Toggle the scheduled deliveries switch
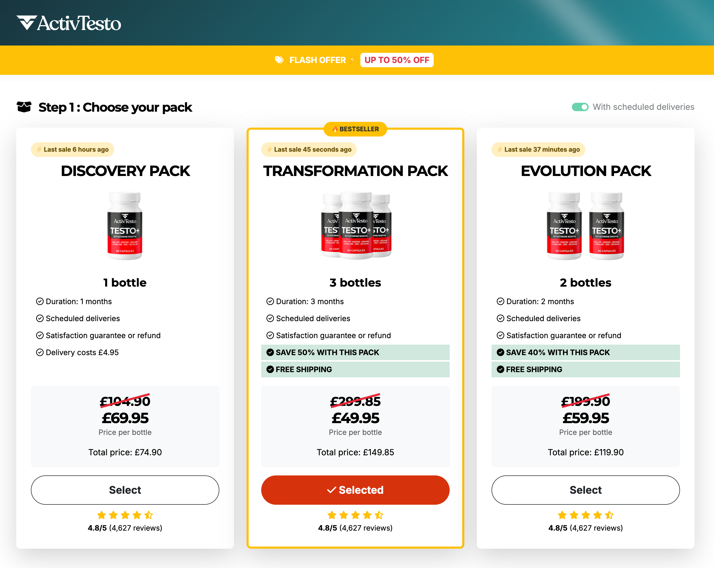 pos(580,107)
